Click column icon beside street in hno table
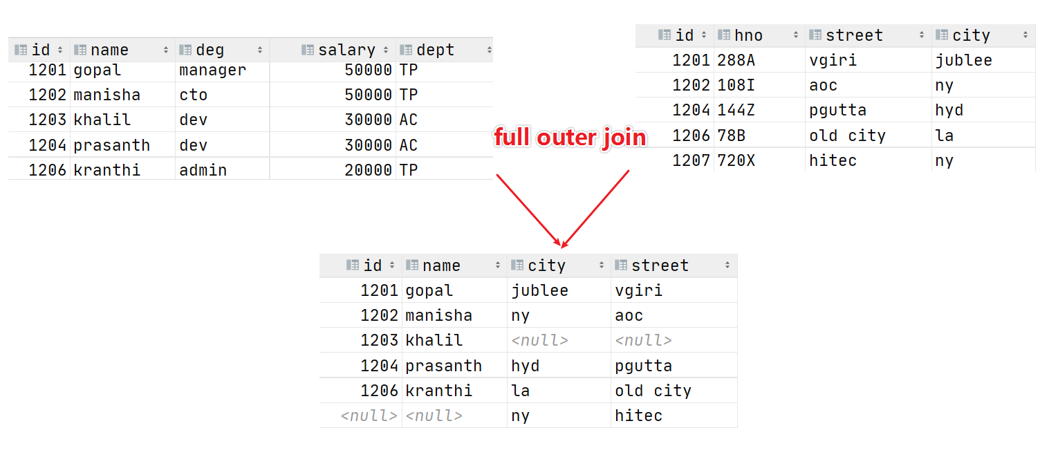The height and width of the screenshot is (457, 1058). [815, 35]
